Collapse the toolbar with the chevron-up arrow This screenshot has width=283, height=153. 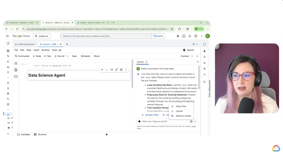(197, 56)
